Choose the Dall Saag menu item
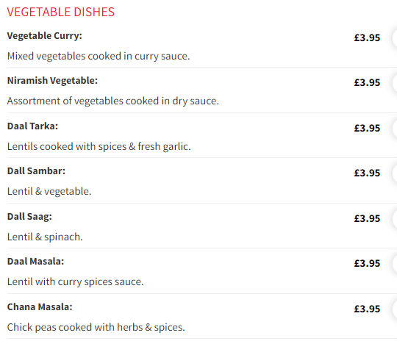 [29, 217]
